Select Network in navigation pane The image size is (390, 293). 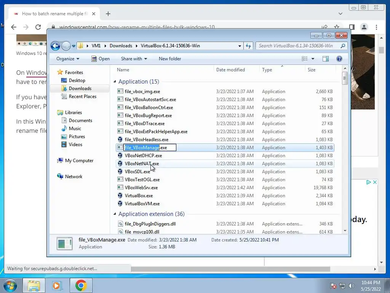coord(74,177)
